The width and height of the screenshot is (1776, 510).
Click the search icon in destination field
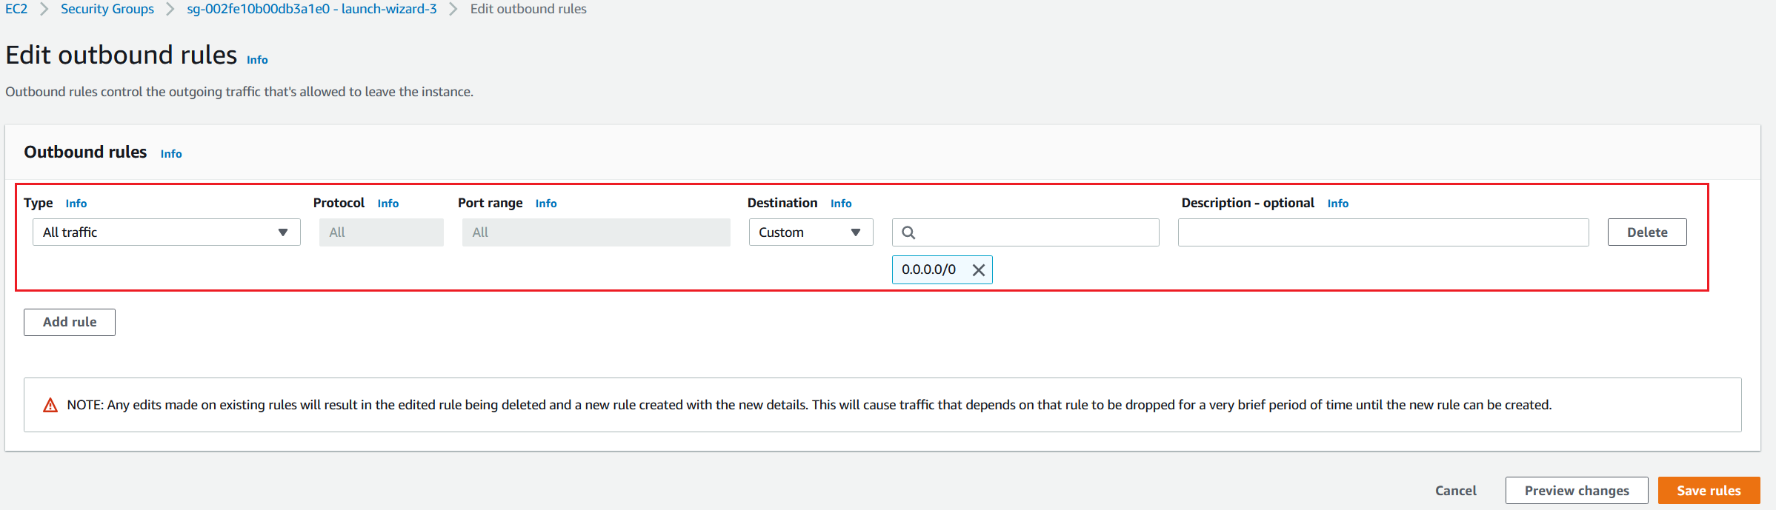pos(908,232)
